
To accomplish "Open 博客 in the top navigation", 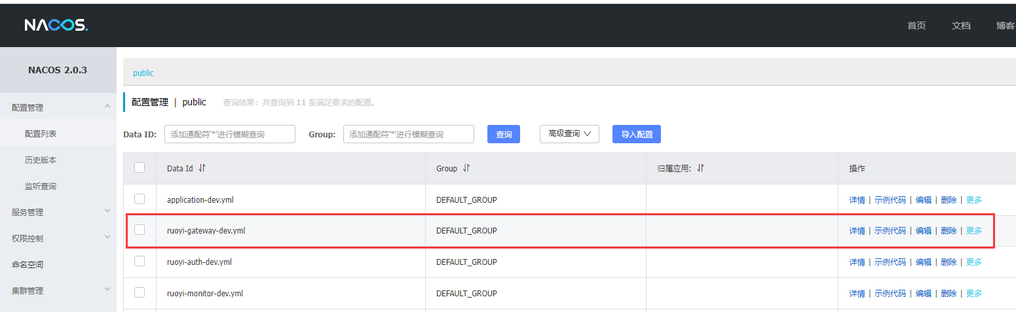I will 1006,26.
